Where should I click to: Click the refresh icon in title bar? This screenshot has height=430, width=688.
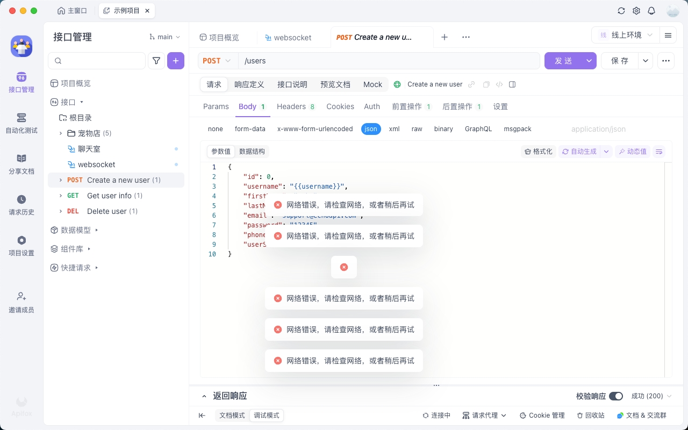coord(621,11)
